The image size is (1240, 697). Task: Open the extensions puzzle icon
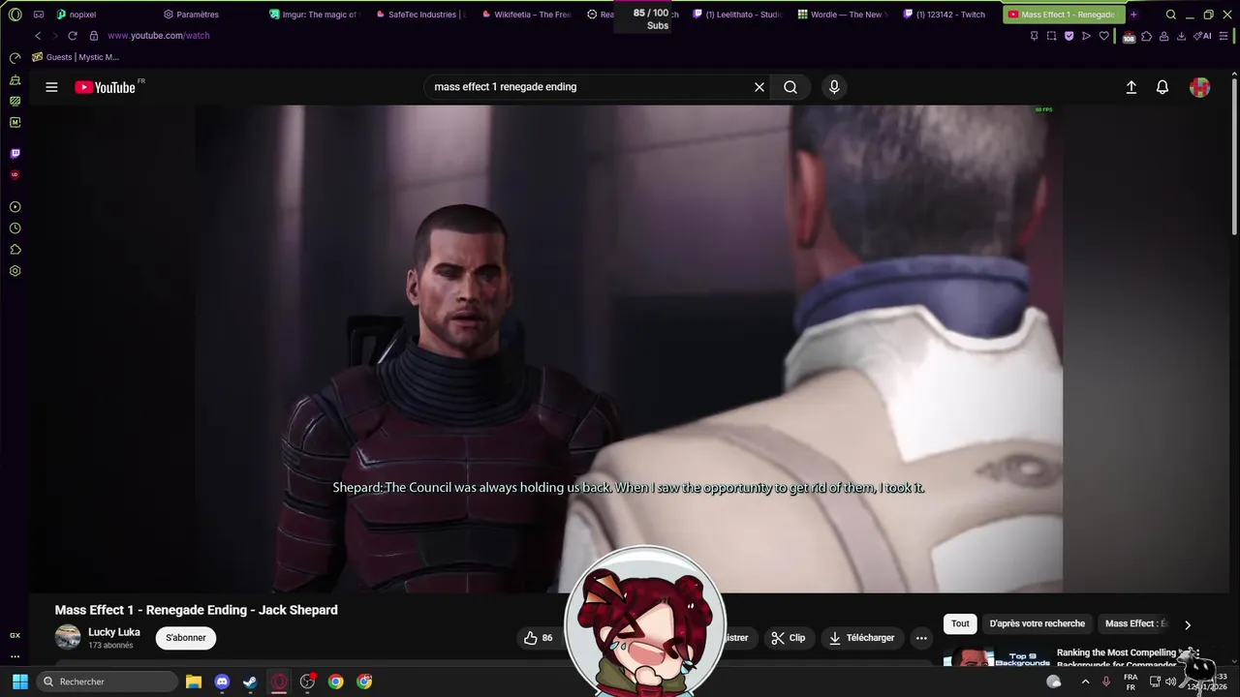[1147, 36]
